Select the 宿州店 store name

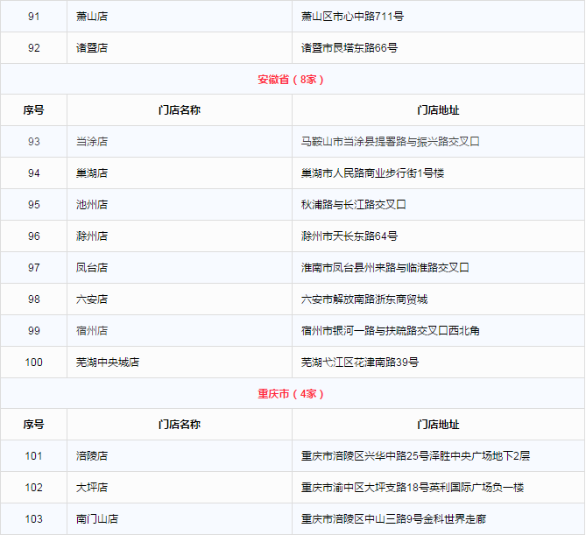pyautogui.click(x=92, y=331)
